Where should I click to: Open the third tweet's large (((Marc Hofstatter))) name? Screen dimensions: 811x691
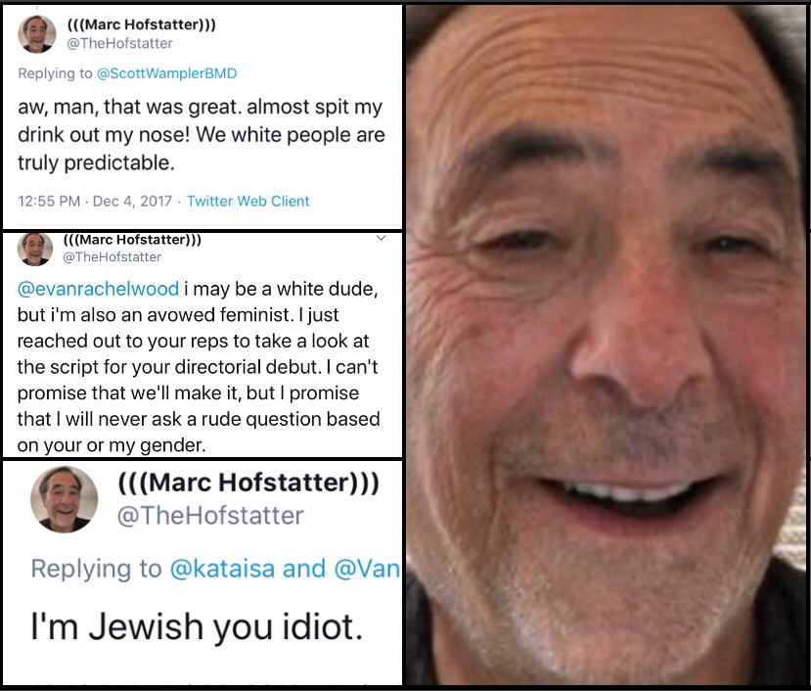point(248,483)
